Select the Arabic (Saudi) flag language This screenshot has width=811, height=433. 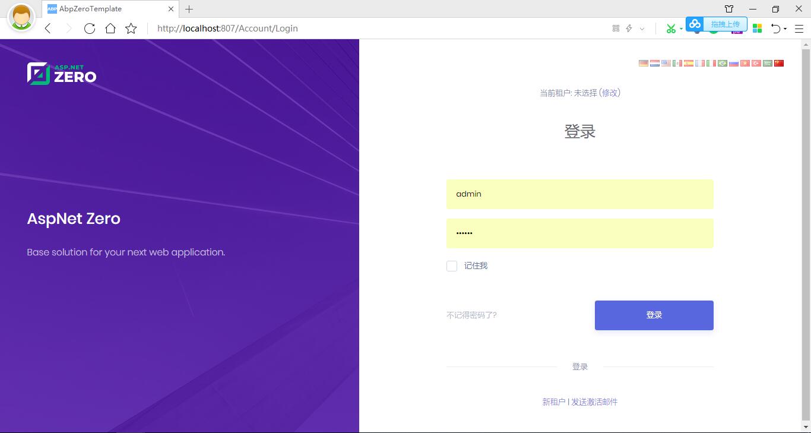click(x=768, y=63)
